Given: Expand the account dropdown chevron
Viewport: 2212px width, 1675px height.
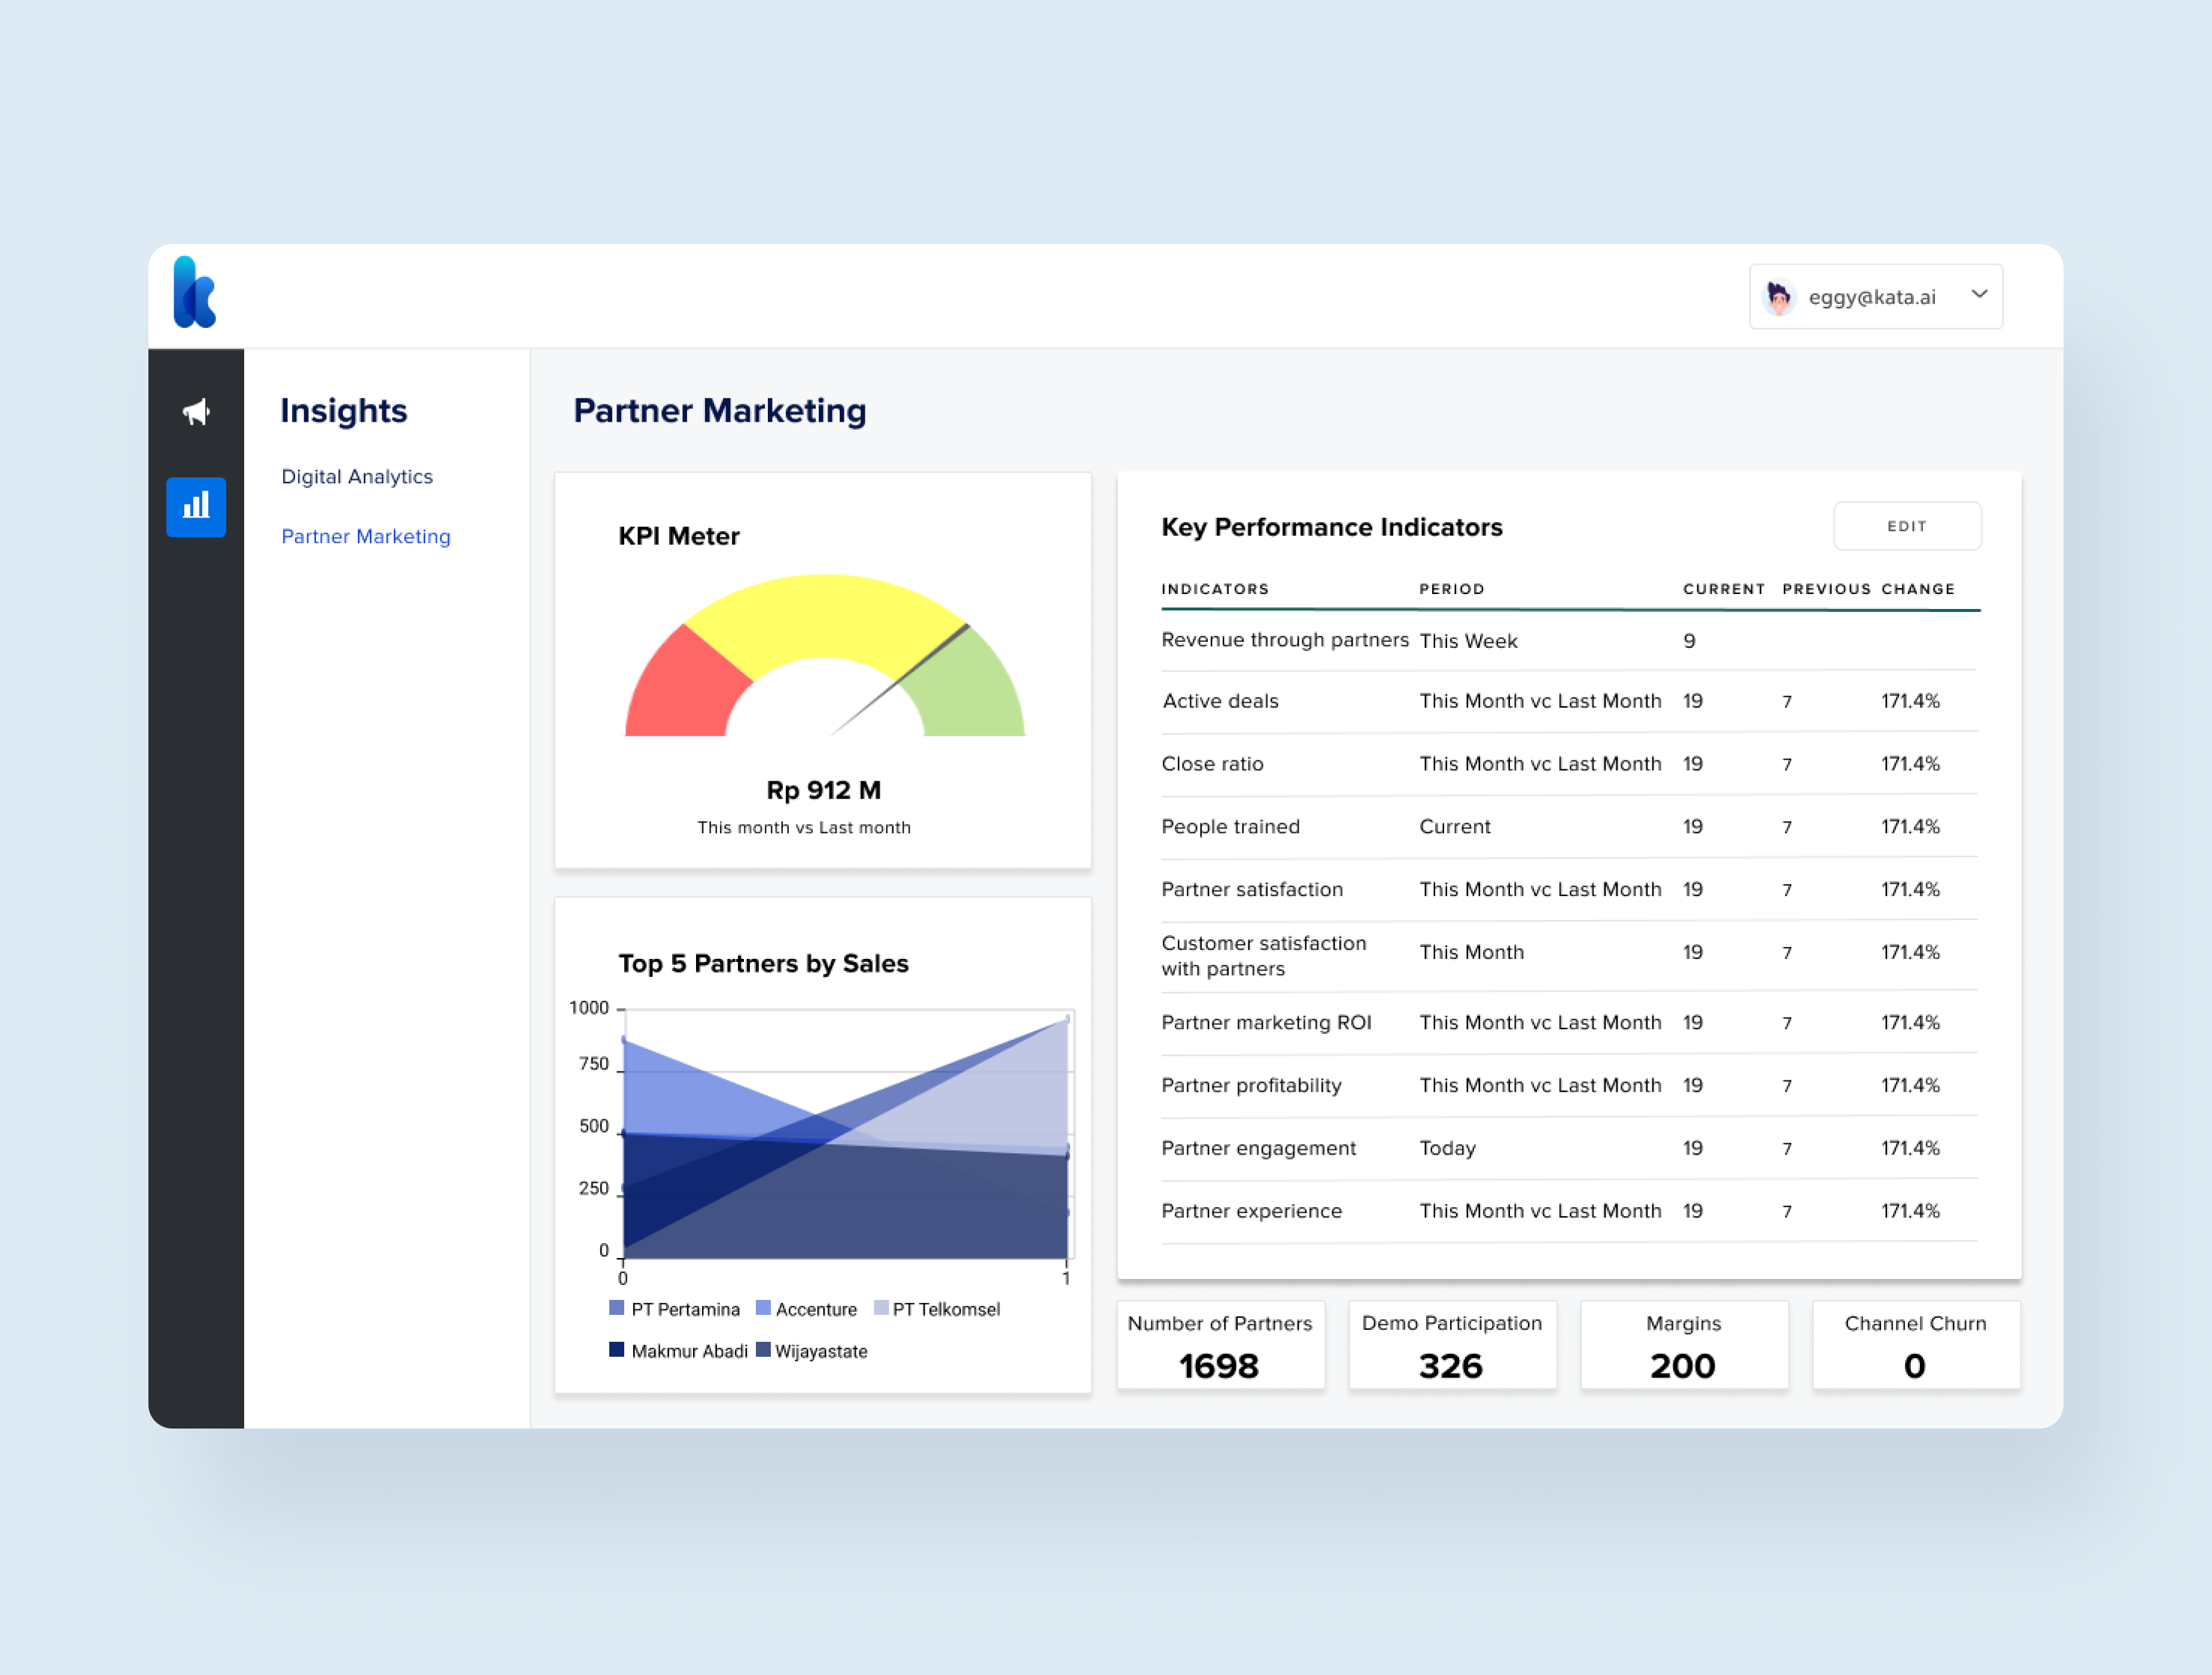Looking at the screenshot, I should (1978, 294).
